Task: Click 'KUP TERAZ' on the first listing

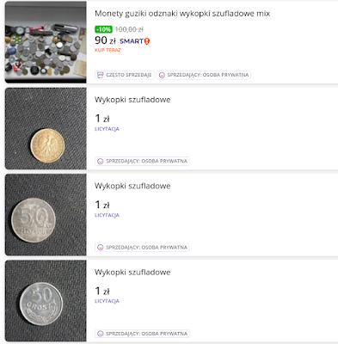Action: (108, 50)
